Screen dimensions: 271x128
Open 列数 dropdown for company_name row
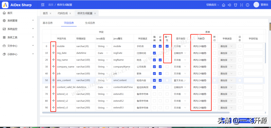(x=201, y=67)
